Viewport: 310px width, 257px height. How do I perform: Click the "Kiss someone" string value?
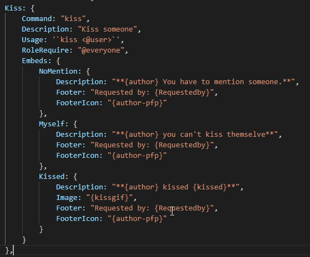point(108,29)
